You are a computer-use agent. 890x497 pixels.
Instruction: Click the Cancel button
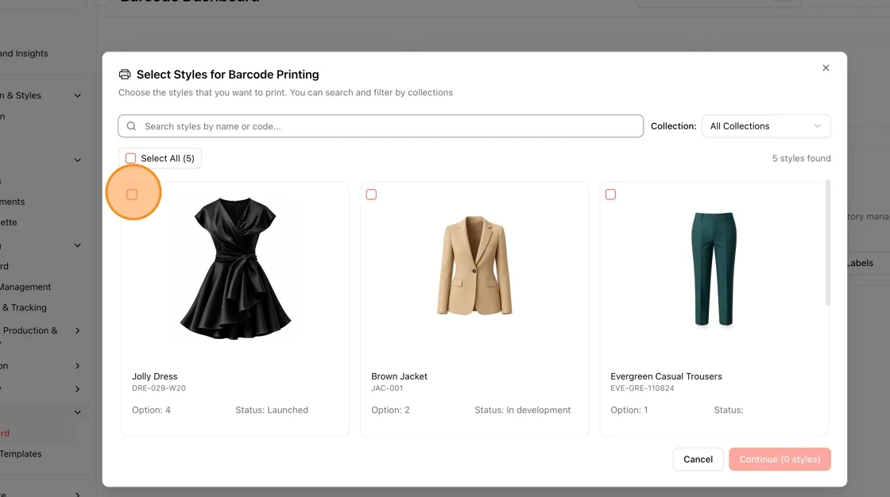click(x=698, y=460)
